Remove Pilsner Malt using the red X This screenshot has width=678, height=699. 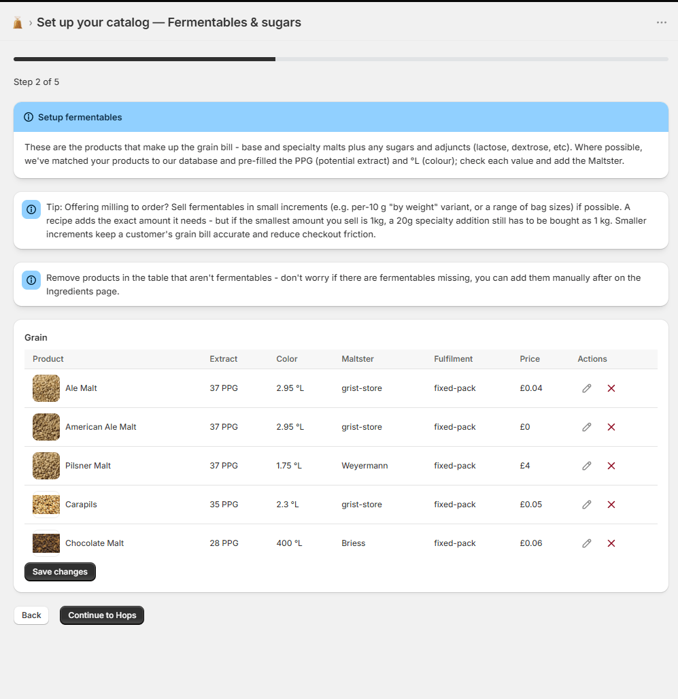(x=611, y=466)
